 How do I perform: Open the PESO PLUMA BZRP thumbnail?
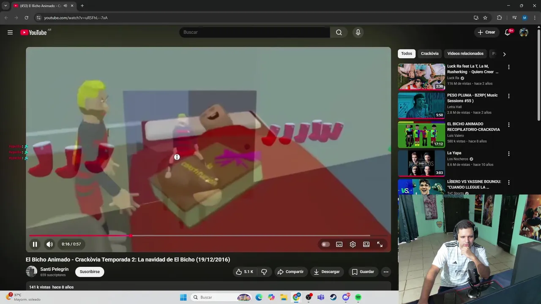(x=421, y=106)
